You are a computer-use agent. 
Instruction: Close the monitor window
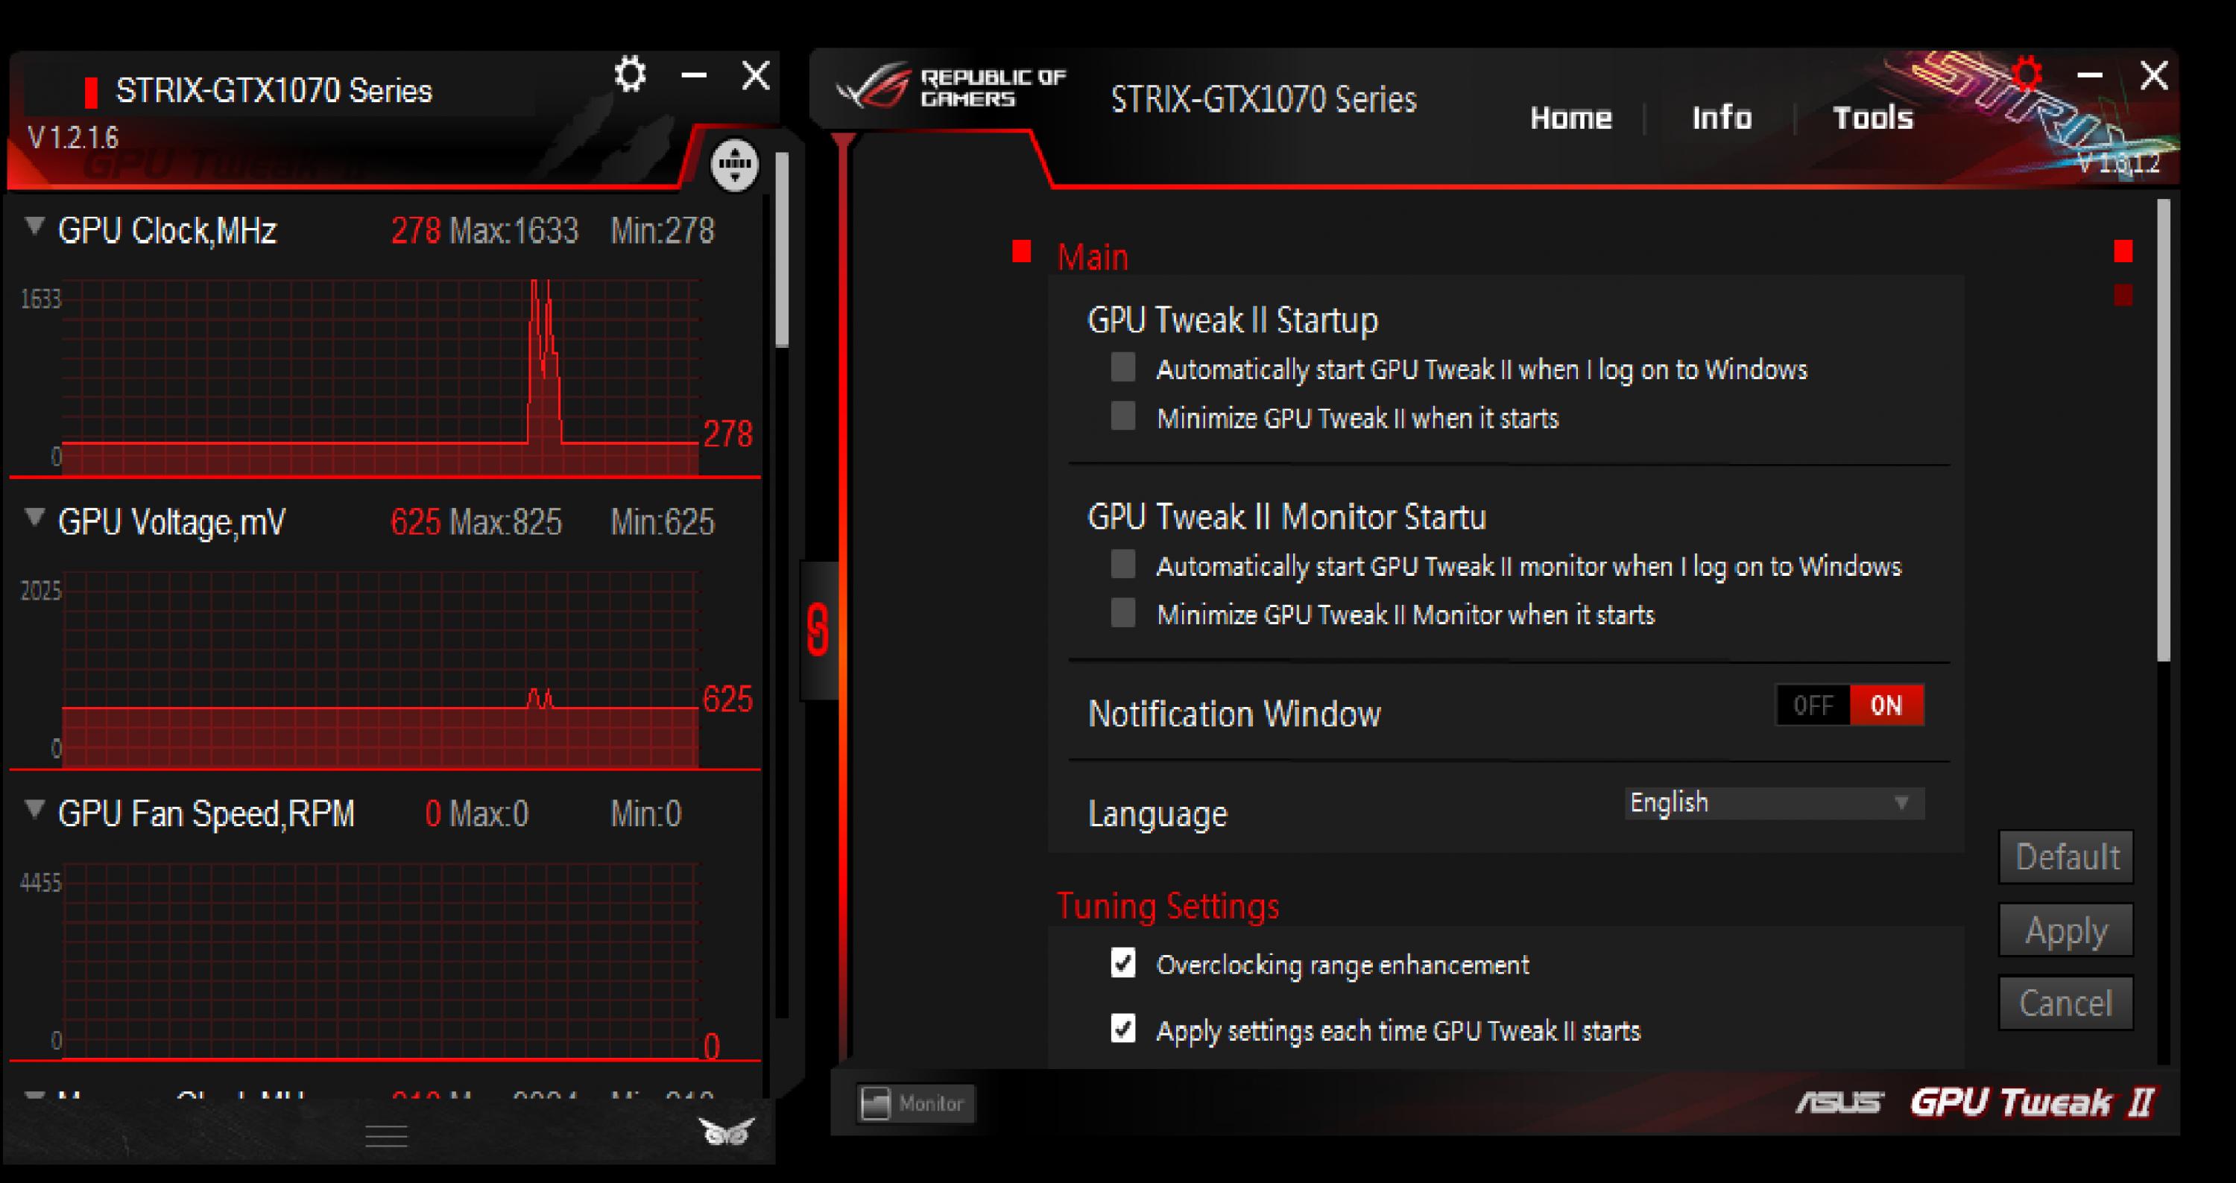pyautogui.click(x=756, y=75)
